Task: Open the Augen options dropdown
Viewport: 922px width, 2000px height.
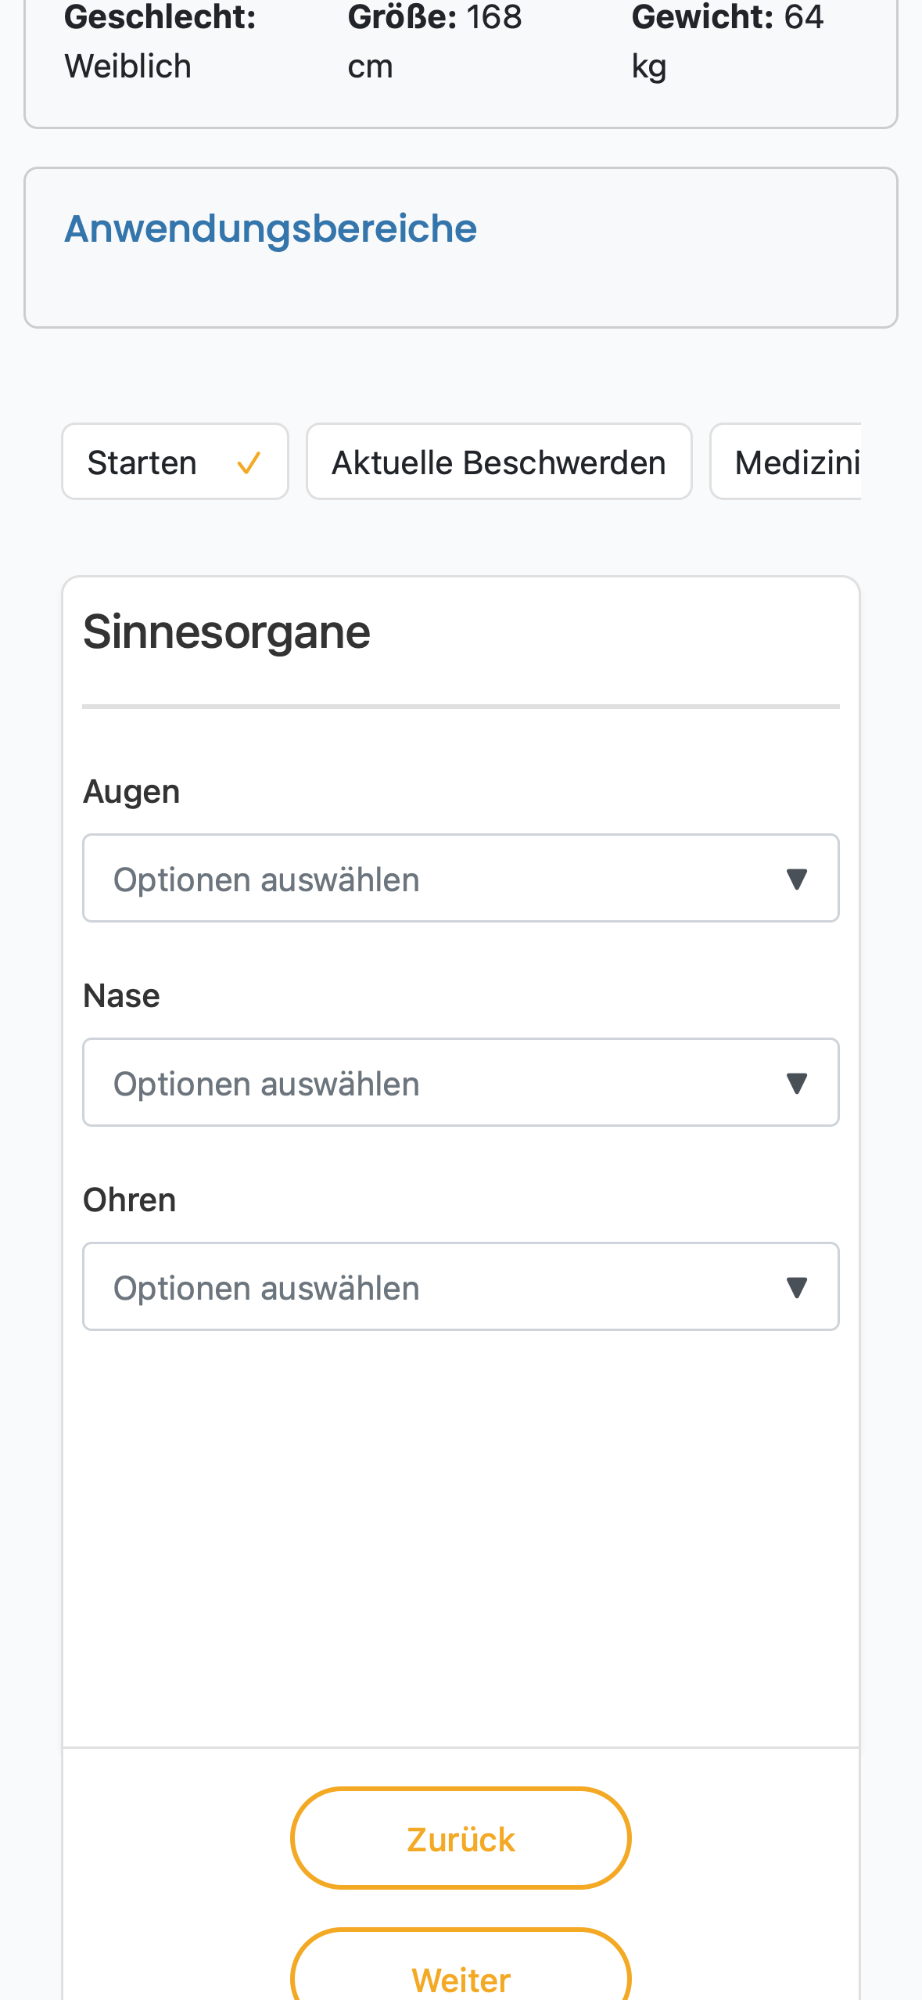Action: (x=461, y=878)
